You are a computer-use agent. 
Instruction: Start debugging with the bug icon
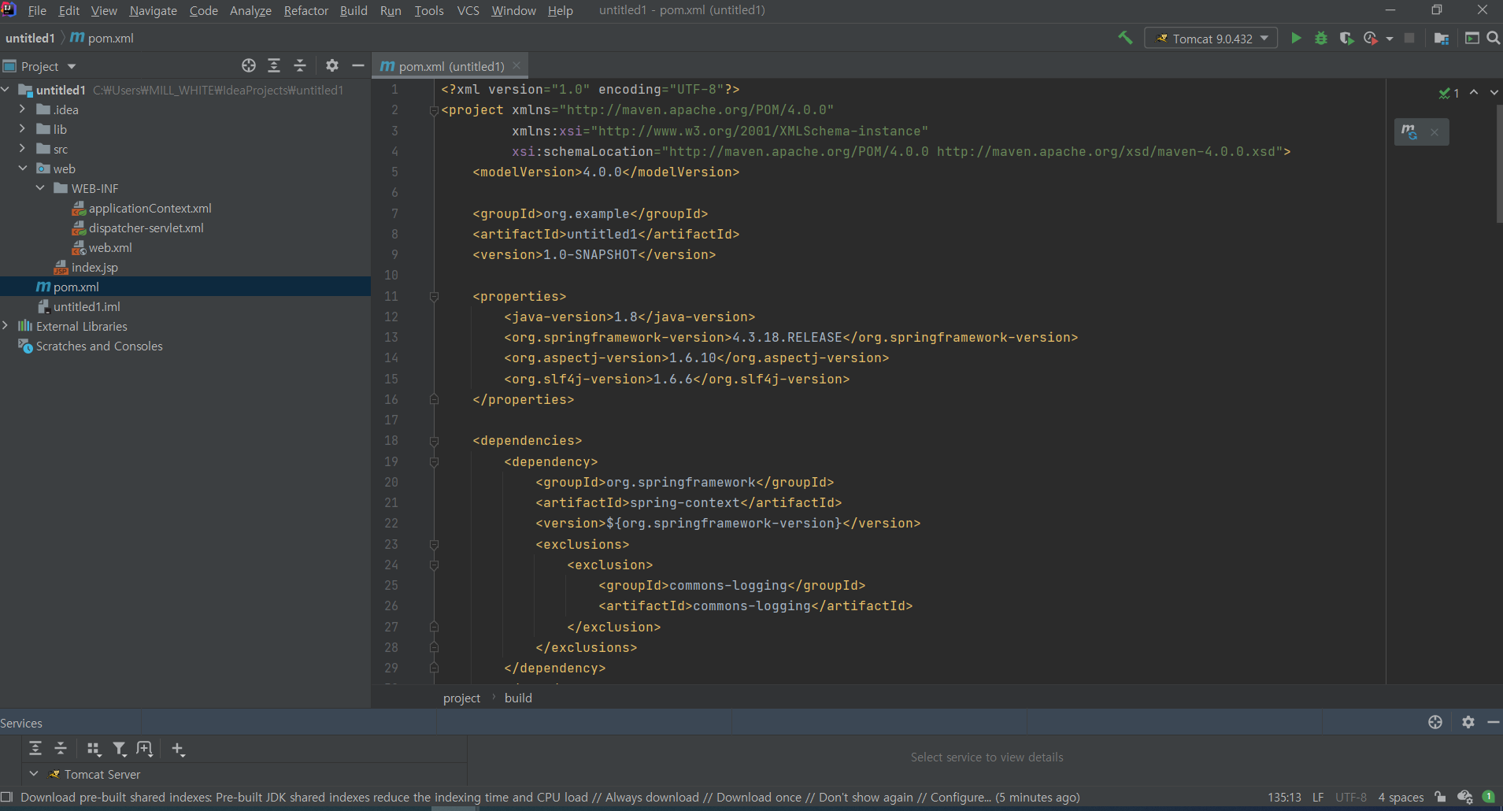click(x=1321, y=38)
